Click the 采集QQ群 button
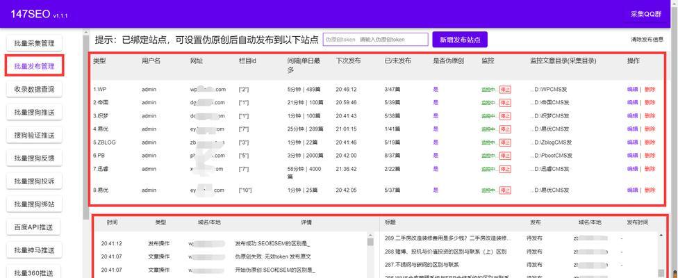Viewport: 678px width, 278px height. point(646,14)
